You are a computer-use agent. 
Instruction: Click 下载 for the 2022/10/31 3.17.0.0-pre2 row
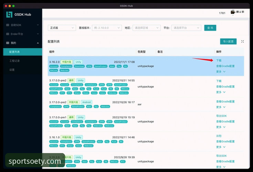[x=219, y=81]
